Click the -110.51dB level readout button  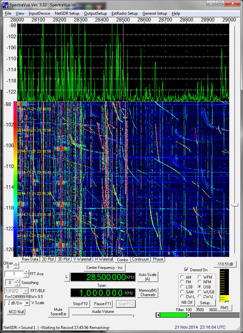tap(225, 264)
